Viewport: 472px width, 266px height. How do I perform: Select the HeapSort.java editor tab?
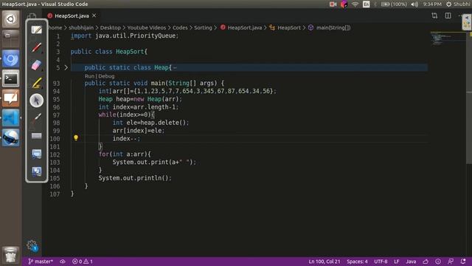click(x=71, y=16)
